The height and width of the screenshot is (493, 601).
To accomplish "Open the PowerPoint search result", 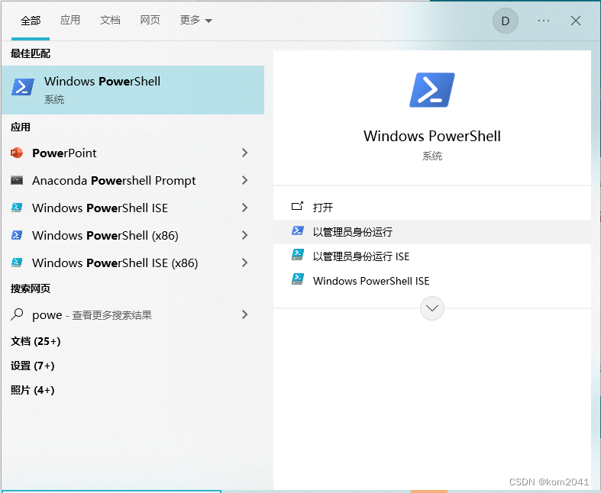I will [x=64, y=153].
